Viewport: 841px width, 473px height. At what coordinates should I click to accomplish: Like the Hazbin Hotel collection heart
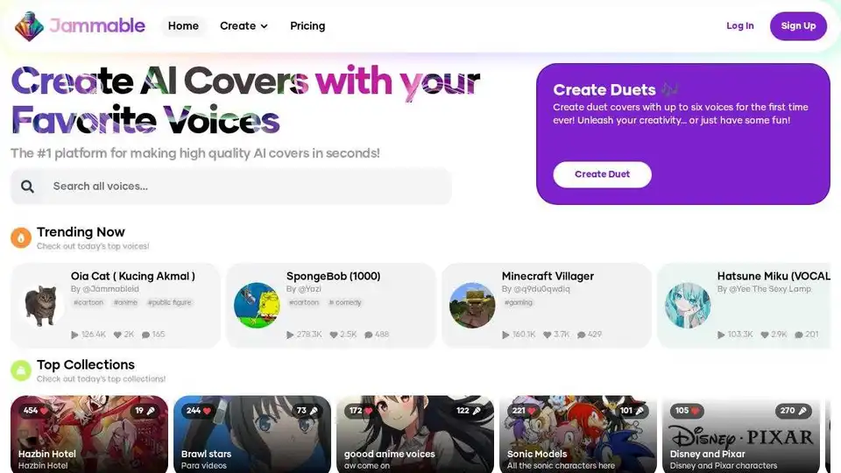pyautogui.click(x=44, y=411)
